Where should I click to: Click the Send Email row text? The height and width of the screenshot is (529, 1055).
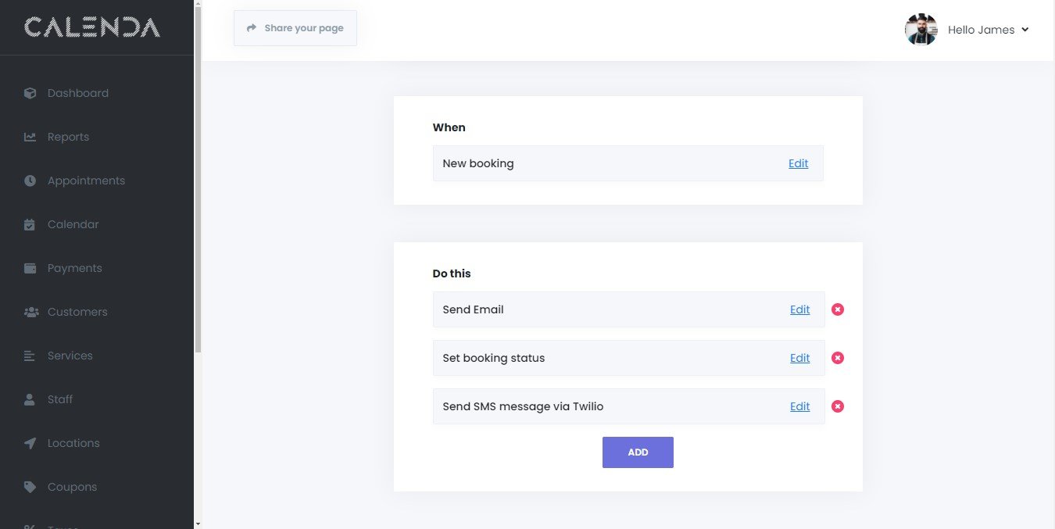click(473, 309)
